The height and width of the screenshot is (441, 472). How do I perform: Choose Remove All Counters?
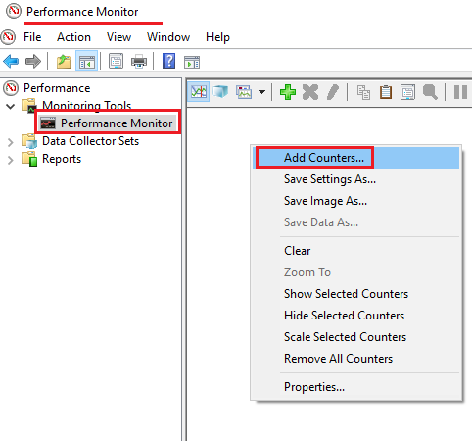(356, 359)
